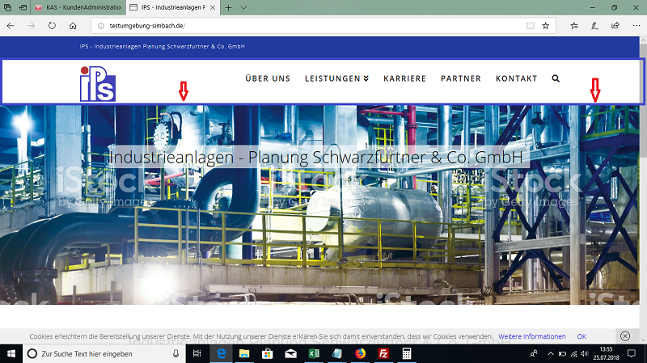The image size is (647, 363).
Task: Go to the browser home icon
Action: click(x=73, y=26)
